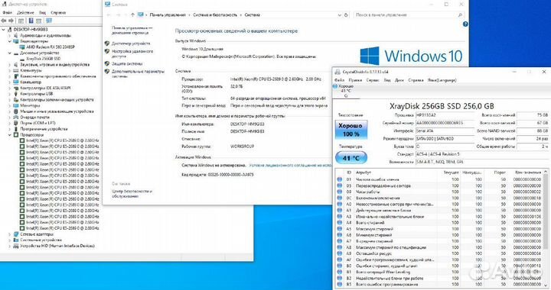Click the Сетевые адаптеры icon in device tree
The image size is (551, 290).
16,234
